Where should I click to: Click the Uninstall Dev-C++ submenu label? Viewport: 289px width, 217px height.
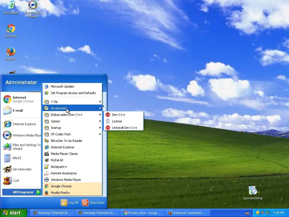coord(124,128)
